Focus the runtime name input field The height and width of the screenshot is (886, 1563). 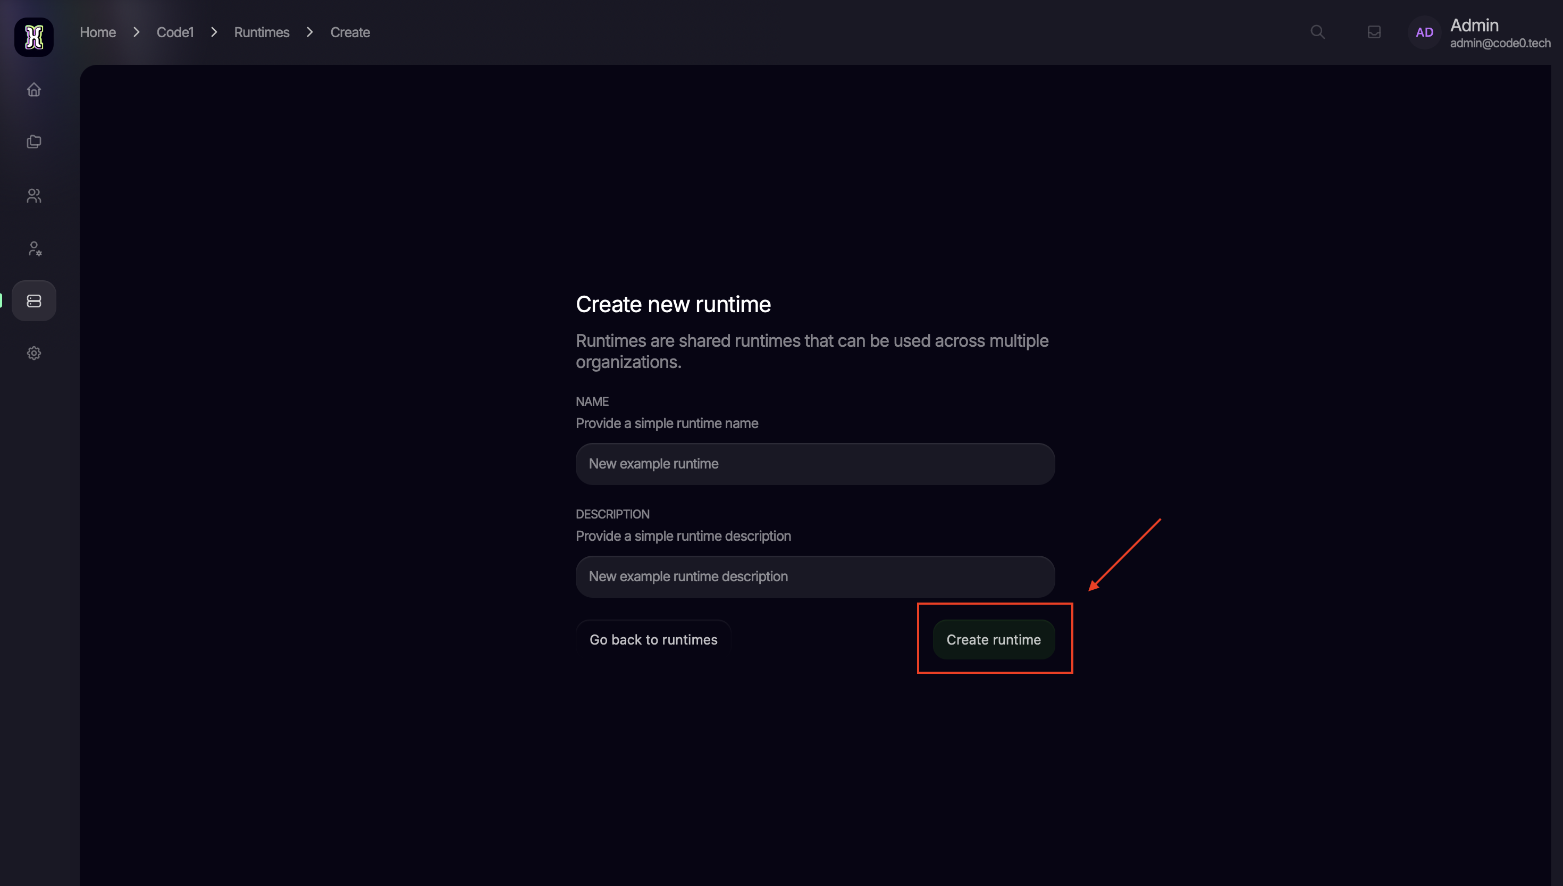pos(815,464)
